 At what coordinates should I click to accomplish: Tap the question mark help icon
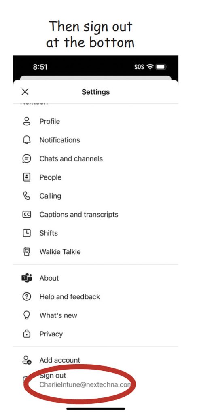27,297
